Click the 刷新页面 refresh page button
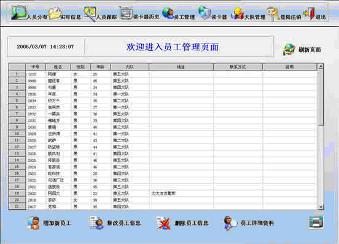This screenshot has height=244, width=339. 302,50
